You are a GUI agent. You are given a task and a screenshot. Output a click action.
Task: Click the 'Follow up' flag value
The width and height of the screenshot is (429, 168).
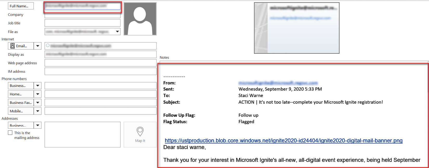[x=248, y=115]
